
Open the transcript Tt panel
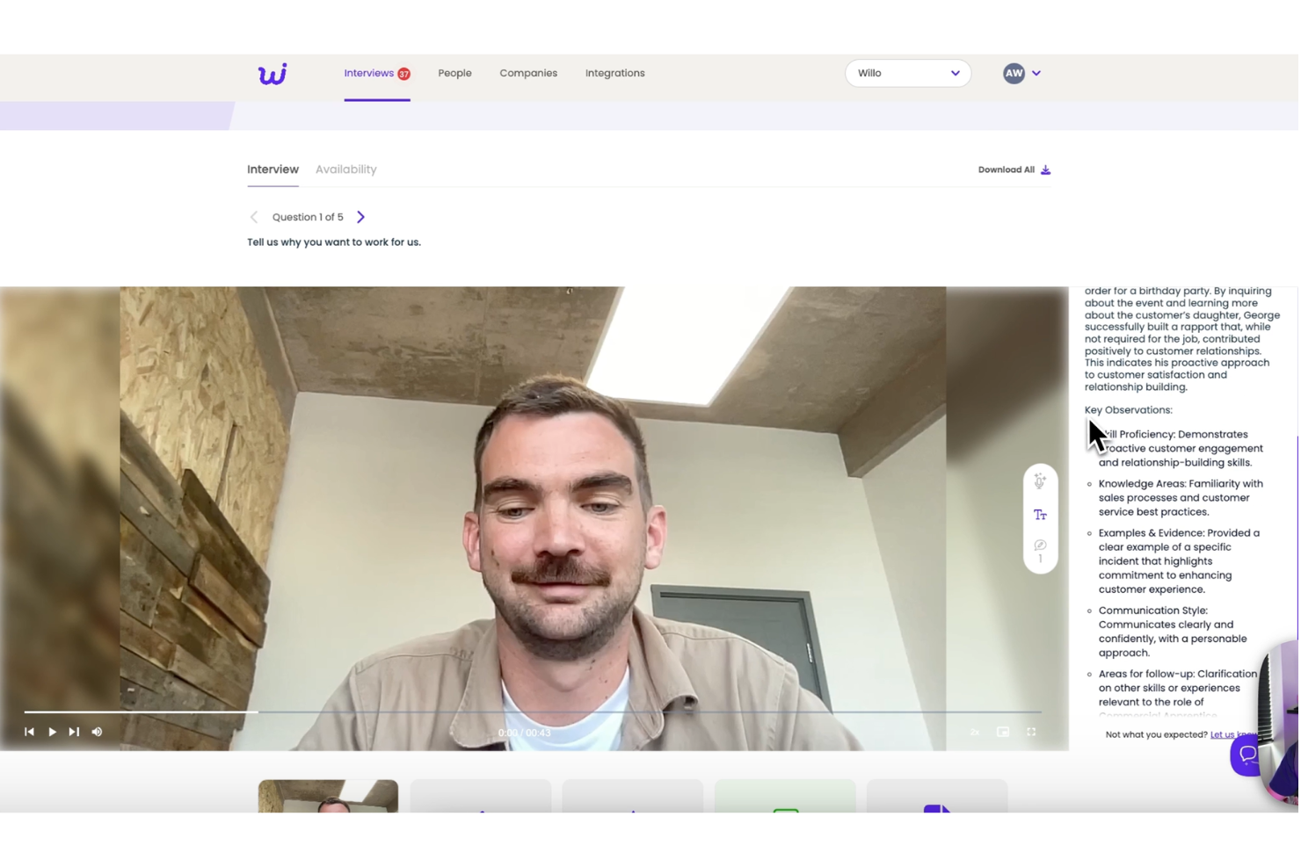coord(1040,515)
